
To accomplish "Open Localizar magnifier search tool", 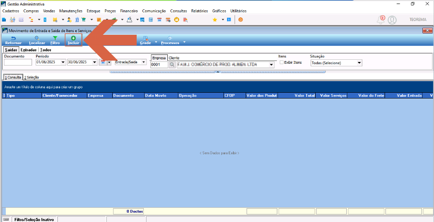I will [37, 41].
